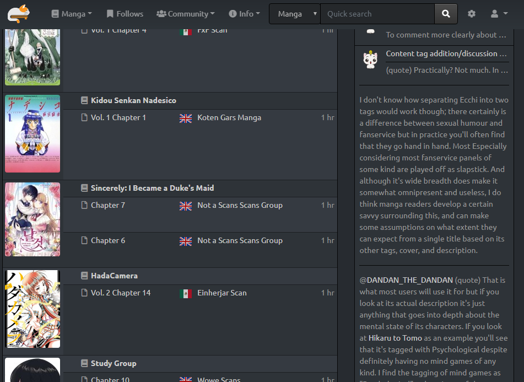Viewport: 524px width, 382px height.
Task: Open the Einherjar Scan group
Action: [x=222, y=293]
